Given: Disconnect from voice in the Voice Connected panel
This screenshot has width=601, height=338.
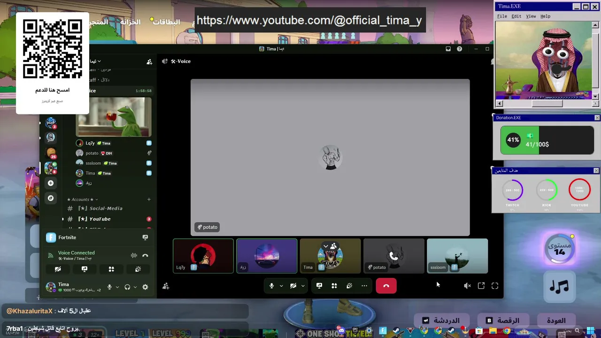Looking at the screenshot, I should 145,255.
